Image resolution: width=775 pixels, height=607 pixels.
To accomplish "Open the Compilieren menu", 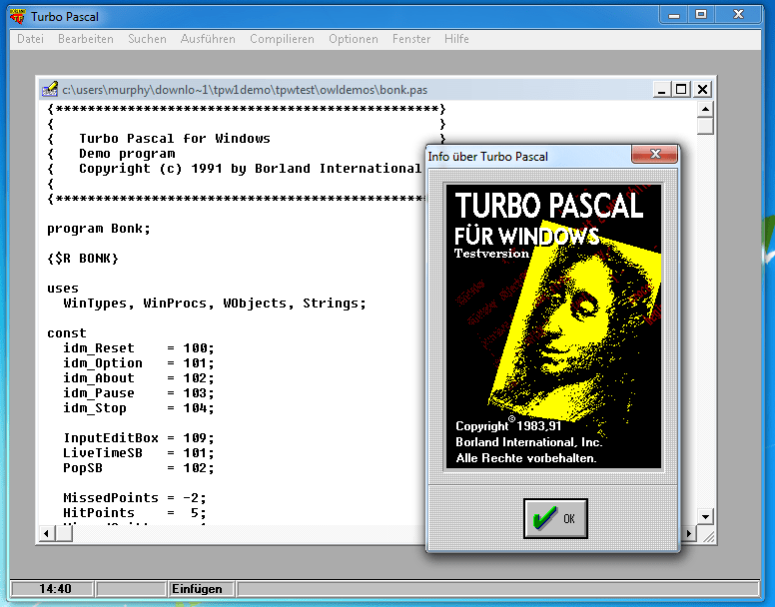I will pos(282,39).
